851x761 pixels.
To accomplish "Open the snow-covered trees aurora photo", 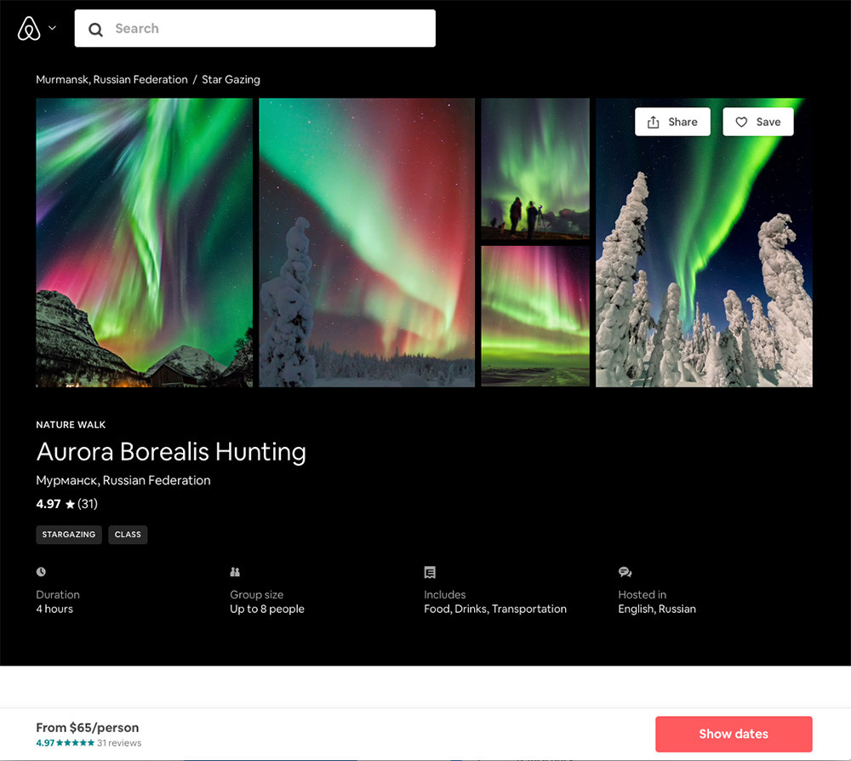I will [704, 243].
